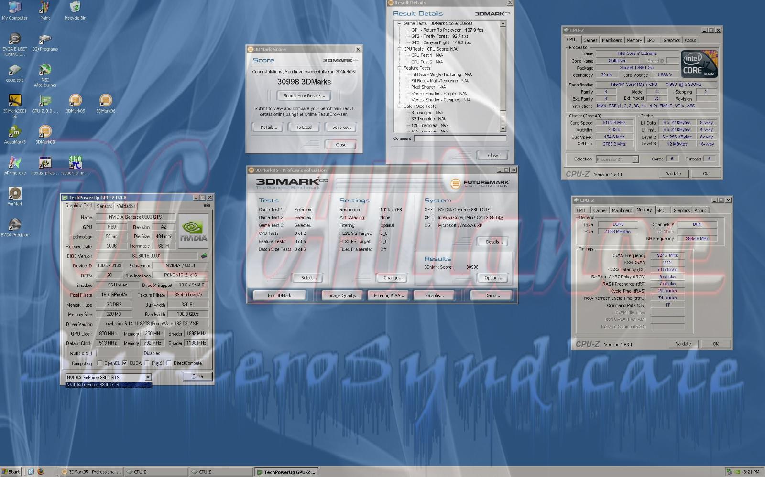Screen dimensions: 765x477
Task: Launch EVGA E-LEET Tuning Utility icon
Action: pos(15,44)
